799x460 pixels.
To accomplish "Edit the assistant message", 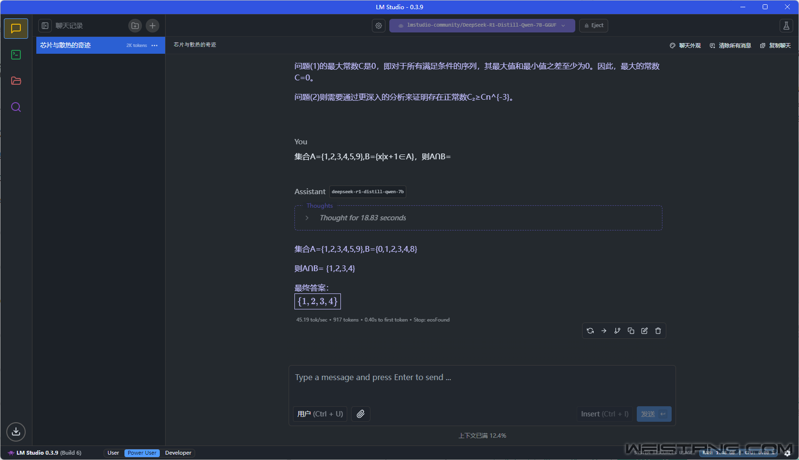I will [645, 331].
